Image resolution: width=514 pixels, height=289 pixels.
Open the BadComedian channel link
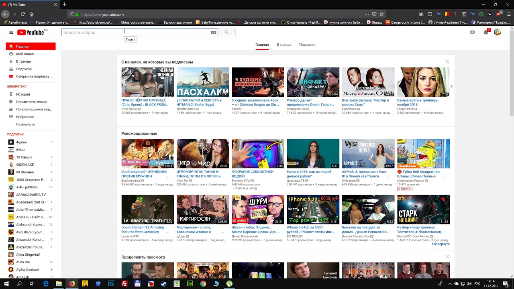[x=131, y=181]
